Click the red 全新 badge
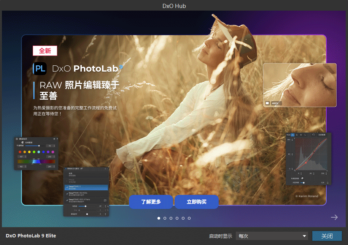This screenshot has height=245, width=348. [45, 51]
